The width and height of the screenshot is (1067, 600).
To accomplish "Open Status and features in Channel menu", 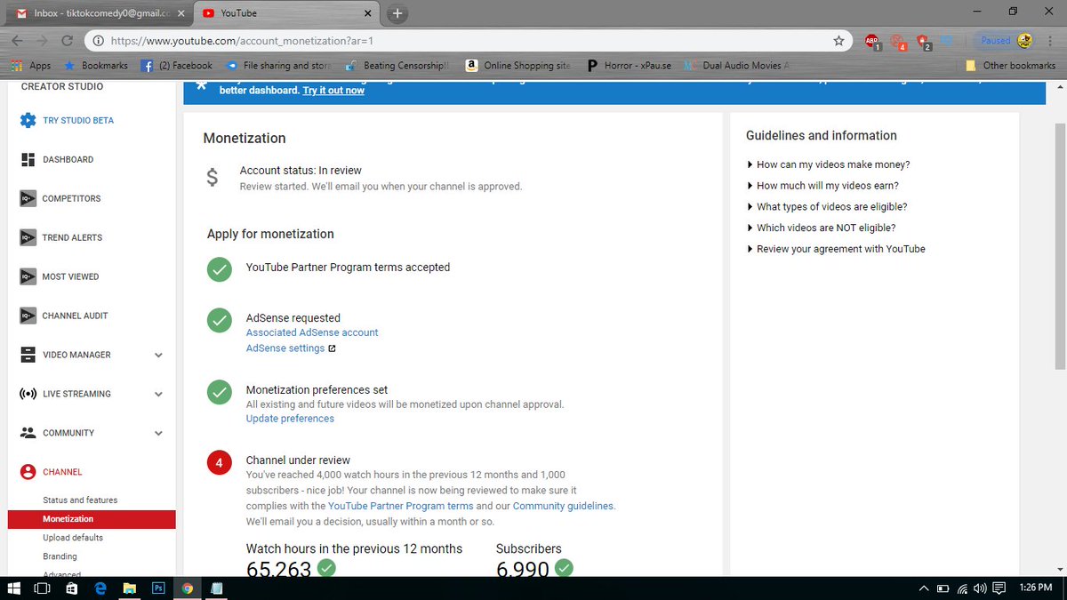I will point(80,500).
